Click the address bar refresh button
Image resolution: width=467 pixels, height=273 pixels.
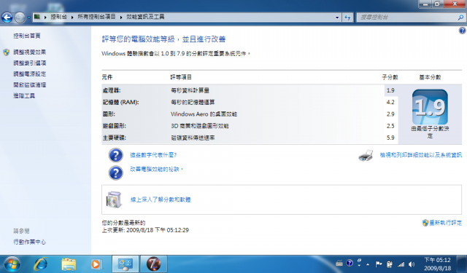coord(347,17)
